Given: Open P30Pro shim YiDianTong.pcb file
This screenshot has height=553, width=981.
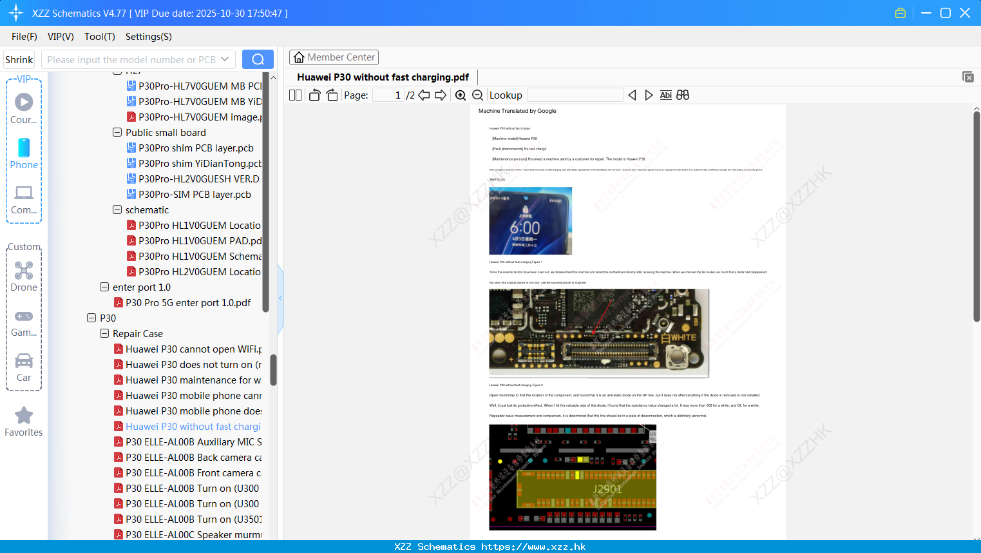Looking at the screenshot, I should [x=194, y=164].
